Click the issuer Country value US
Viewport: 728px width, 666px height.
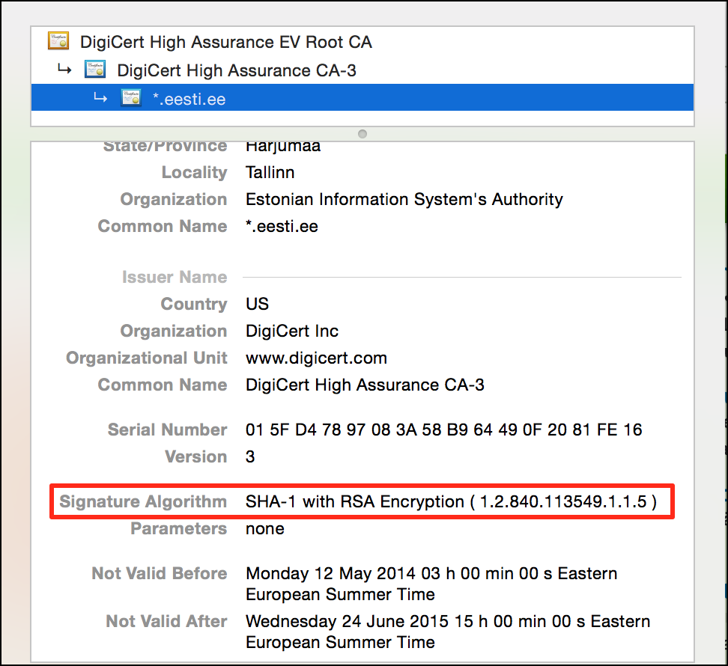(x=257, y=304)
